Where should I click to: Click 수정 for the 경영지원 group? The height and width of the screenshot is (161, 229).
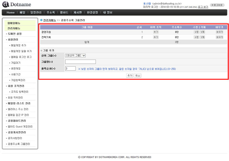[x=196, y=32]
